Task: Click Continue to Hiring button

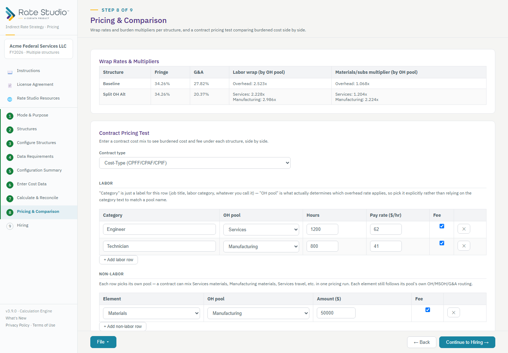Action: 467,342
